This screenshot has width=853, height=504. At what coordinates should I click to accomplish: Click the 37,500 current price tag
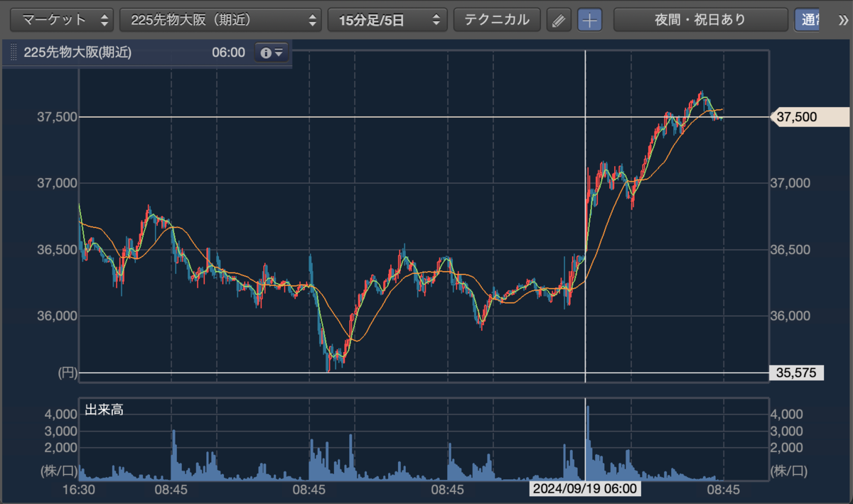[x=810, y=117]
